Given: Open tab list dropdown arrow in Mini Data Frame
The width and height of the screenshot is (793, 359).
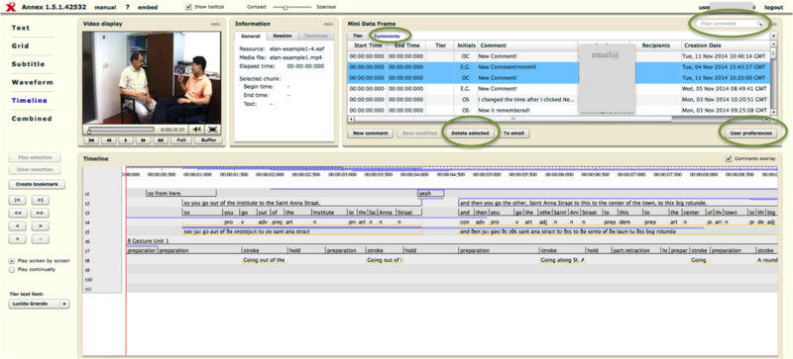Looking at the screenshot, I should [773, 36].
